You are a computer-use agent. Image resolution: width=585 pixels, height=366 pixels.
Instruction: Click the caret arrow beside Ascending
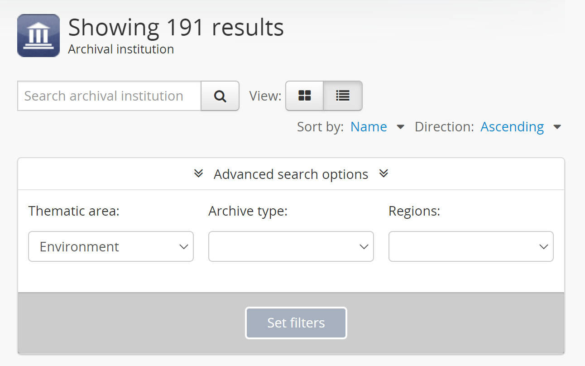click(557, 127)
